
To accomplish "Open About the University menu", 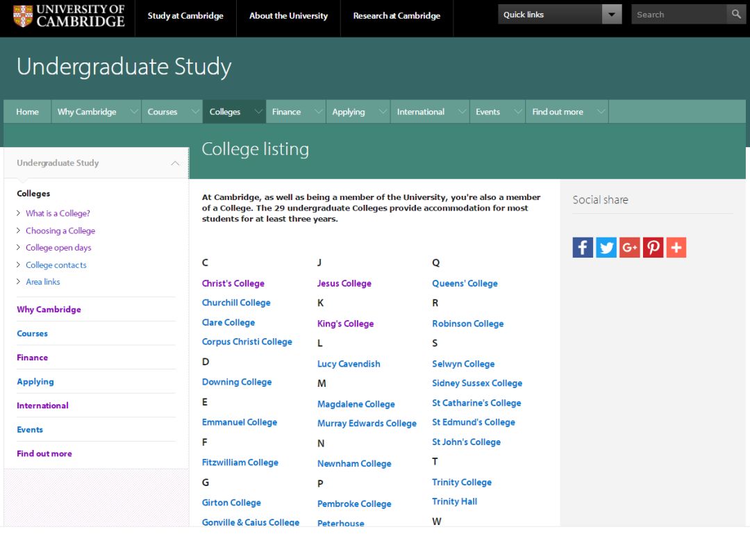I will tap(288, 16).
